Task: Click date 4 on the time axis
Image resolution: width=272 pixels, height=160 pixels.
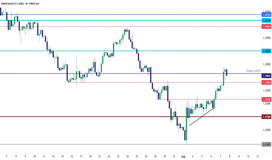Action: coord(192,157)
